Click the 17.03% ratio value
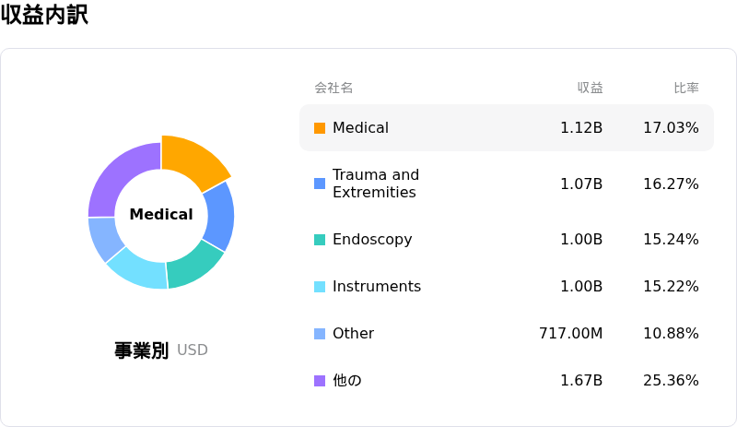This screenshot has height=427, width=737. tap(671, 127)
